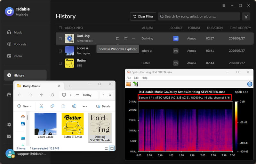Switch Explorer to large thumbnails view
Screen dimensions: 256x164
click(112, 148)
